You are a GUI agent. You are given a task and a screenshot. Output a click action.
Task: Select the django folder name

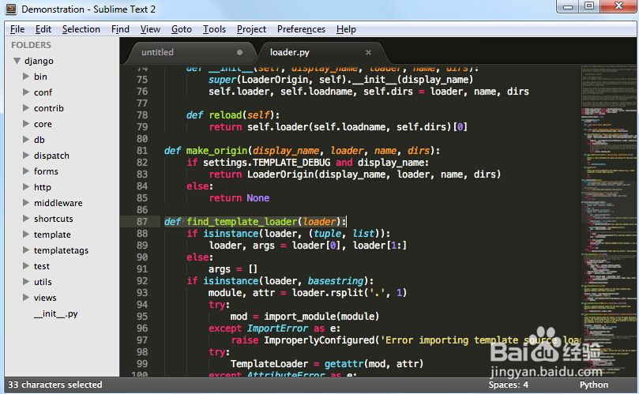pyautogui.click(x=39, y=61)
